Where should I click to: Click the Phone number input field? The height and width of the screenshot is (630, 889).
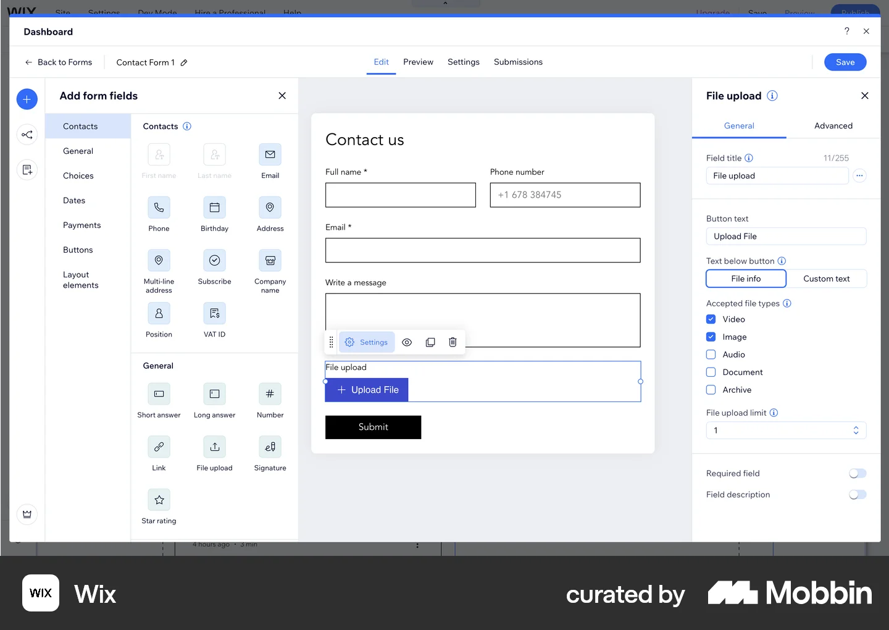tap(565, 195)
